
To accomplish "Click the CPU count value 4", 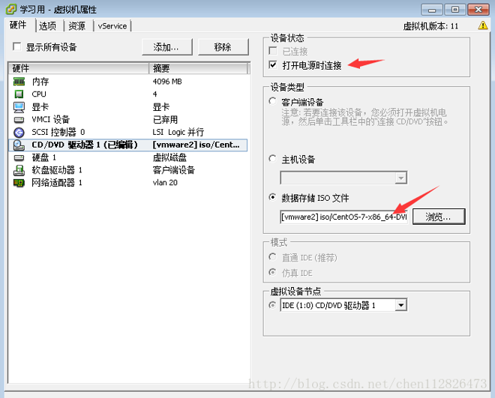I will coord(154,94).
